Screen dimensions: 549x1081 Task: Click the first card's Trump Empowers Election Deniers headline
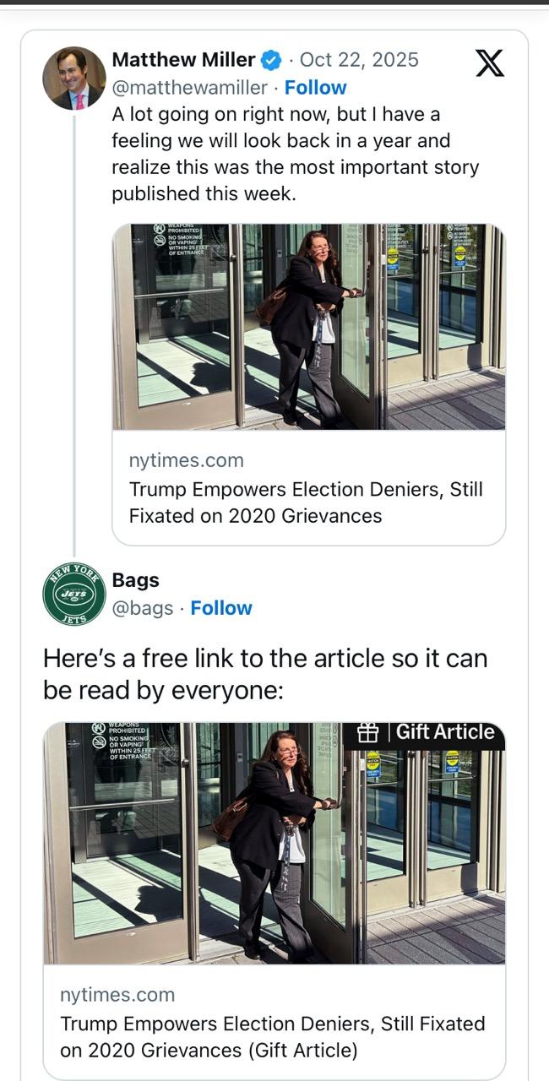coord(306,502)
